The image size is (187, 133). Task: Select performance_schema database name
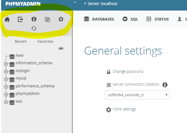[x=35, y=86]
